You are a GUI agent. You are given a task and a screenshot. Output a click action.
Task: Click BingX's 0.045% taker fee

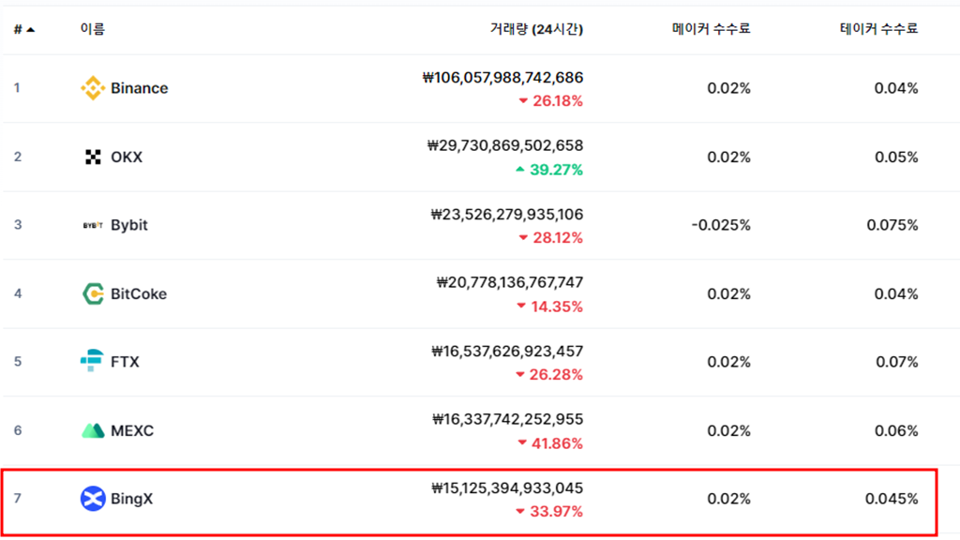coord(892,499)
